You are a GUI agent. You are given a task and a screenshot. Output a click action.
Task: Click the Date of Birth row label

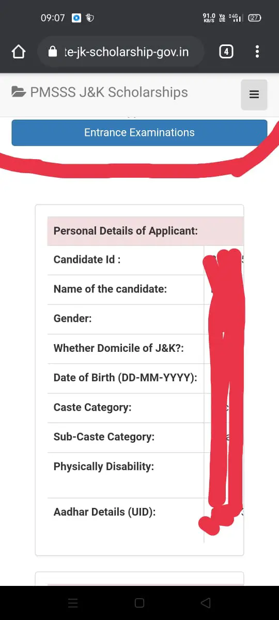(126, 378)
